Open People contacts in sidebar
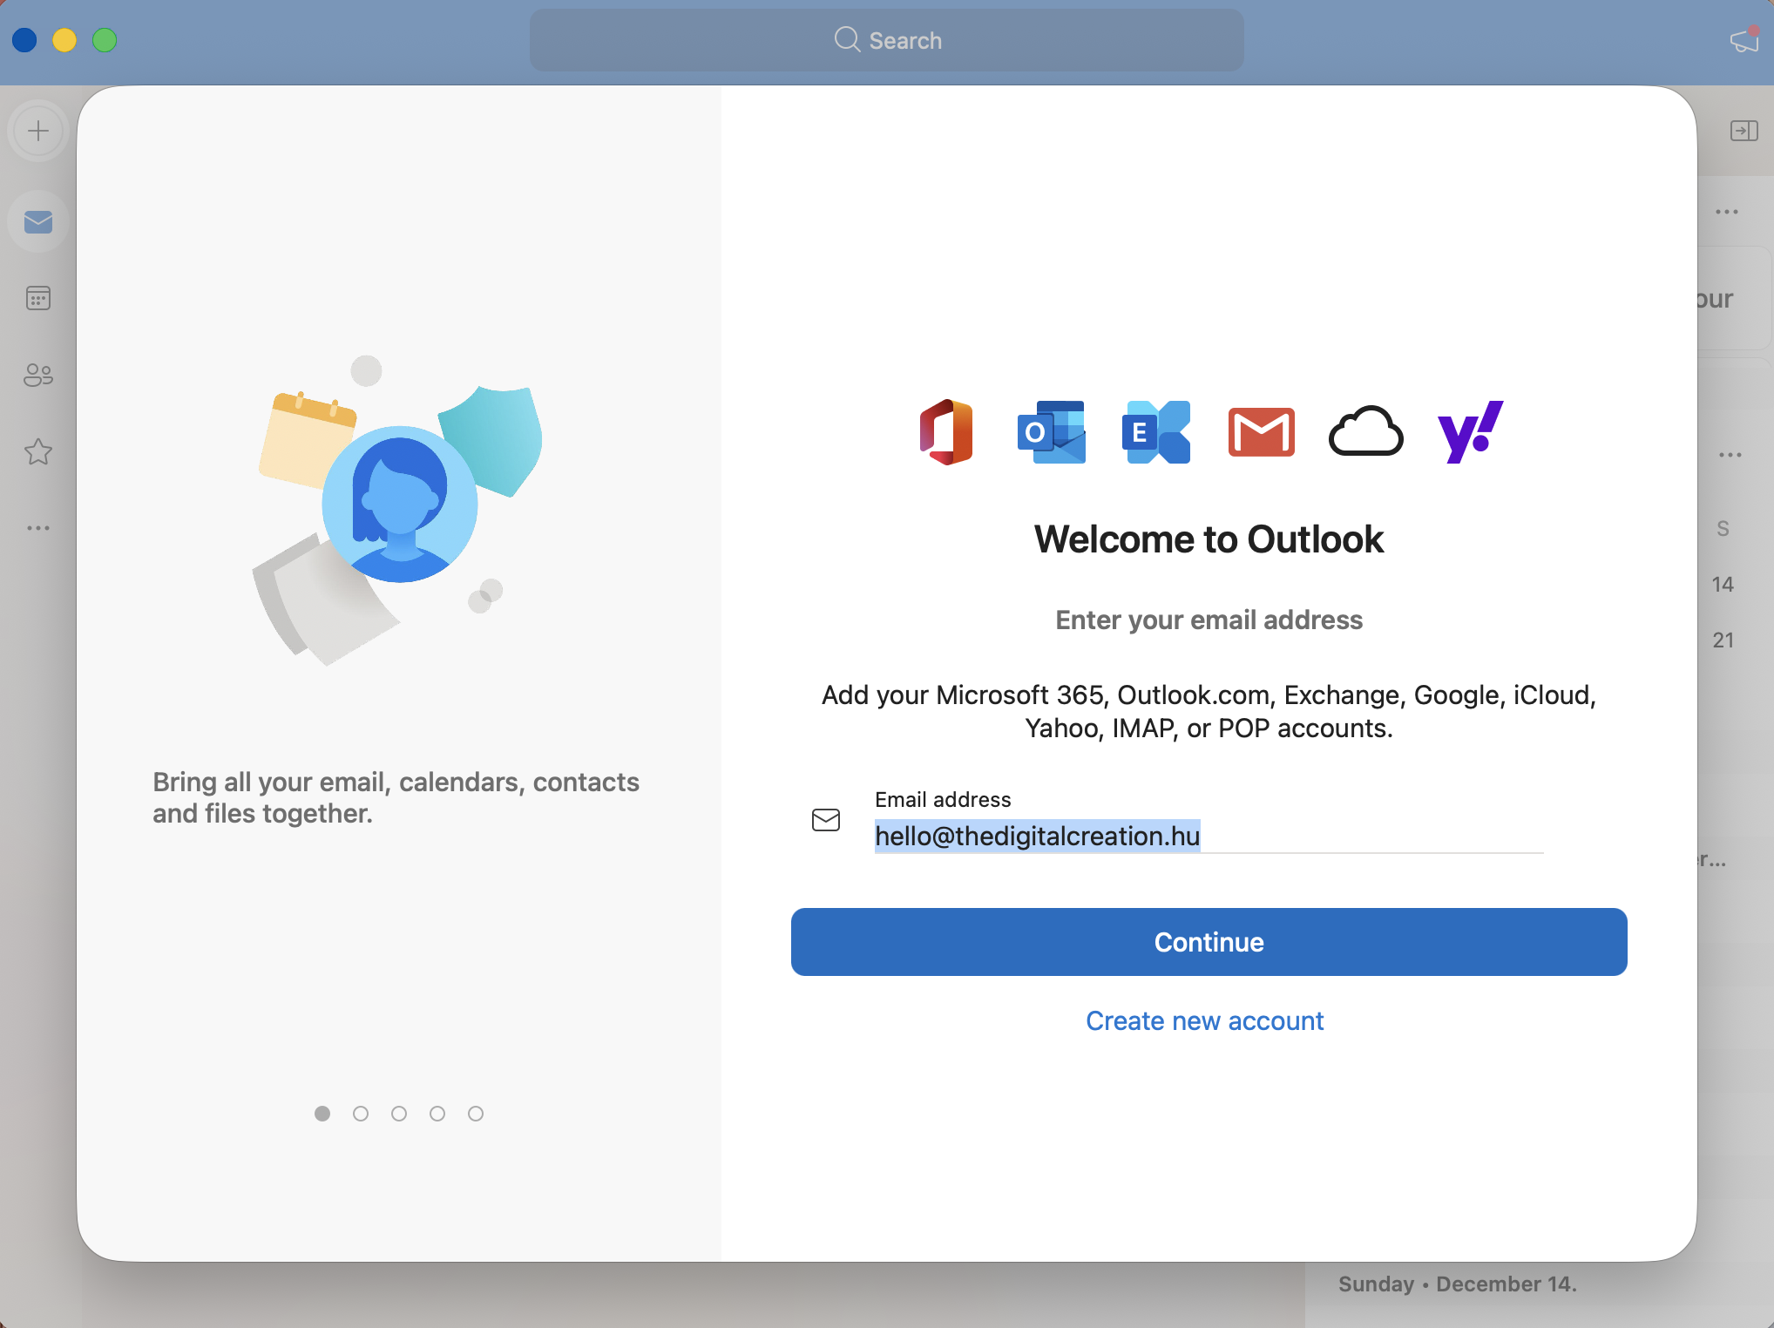The width and height of the screenshot is (1774, 1328). click(x=38, y=376)
